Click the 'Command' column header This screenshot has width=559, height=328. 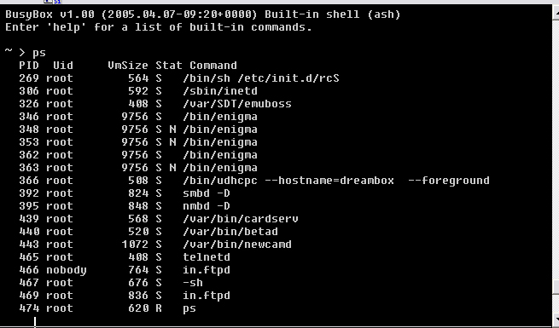pos(213,66)
